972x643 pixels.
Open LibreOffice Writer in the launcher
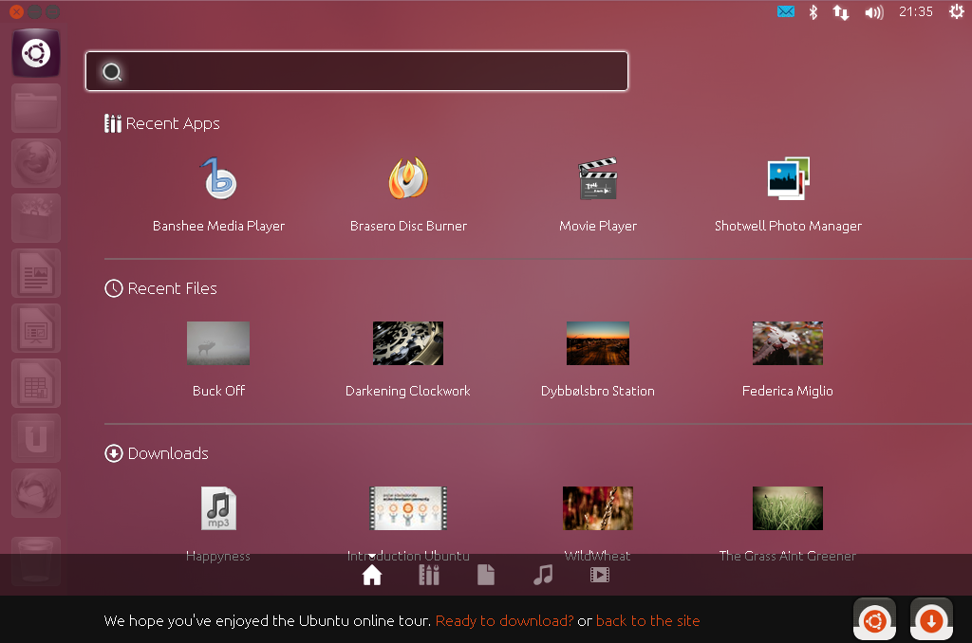point(35,273)
